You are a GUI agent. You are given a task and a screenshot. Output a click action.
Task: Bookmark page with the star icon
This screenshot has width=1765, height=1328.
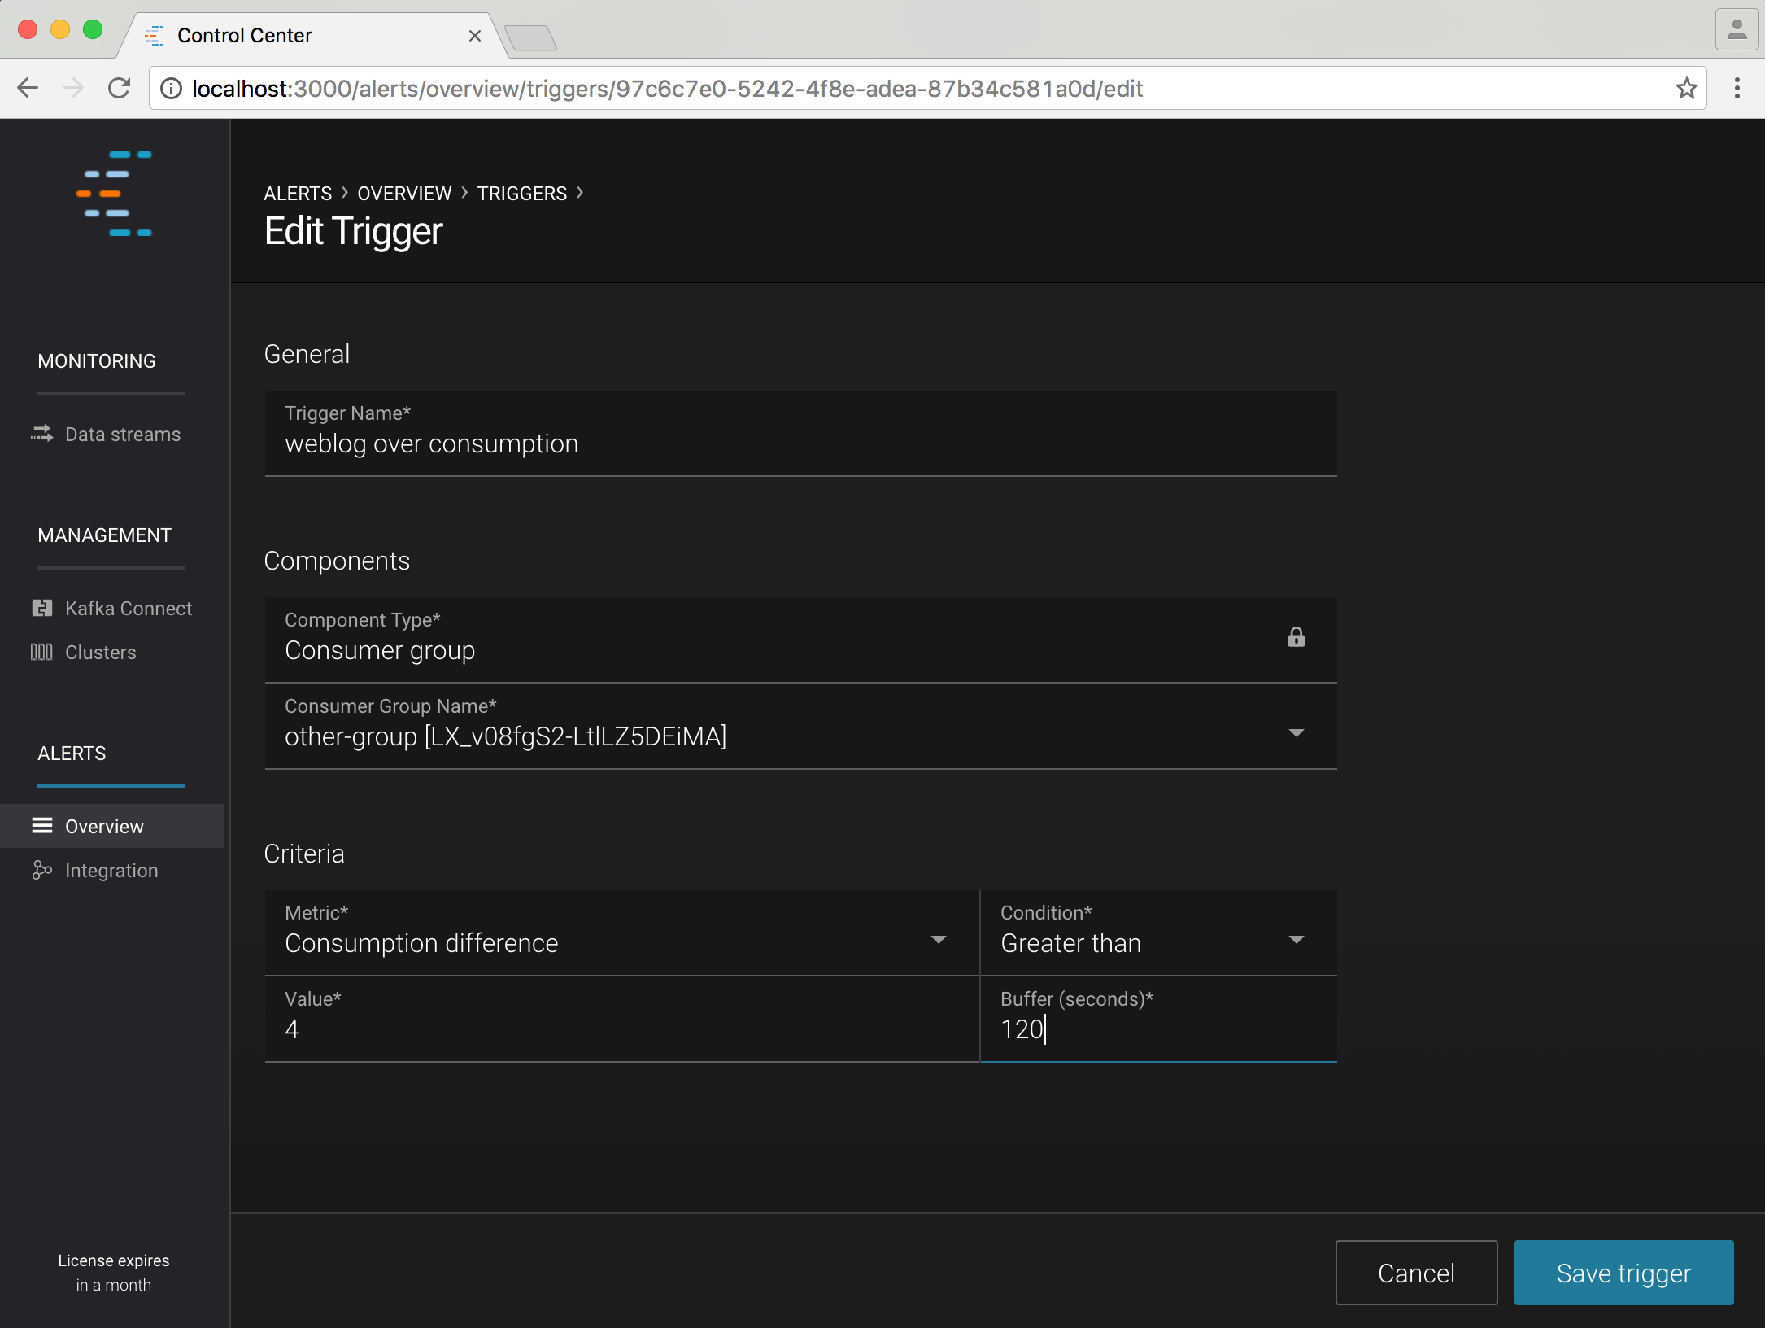[1686, 88]
